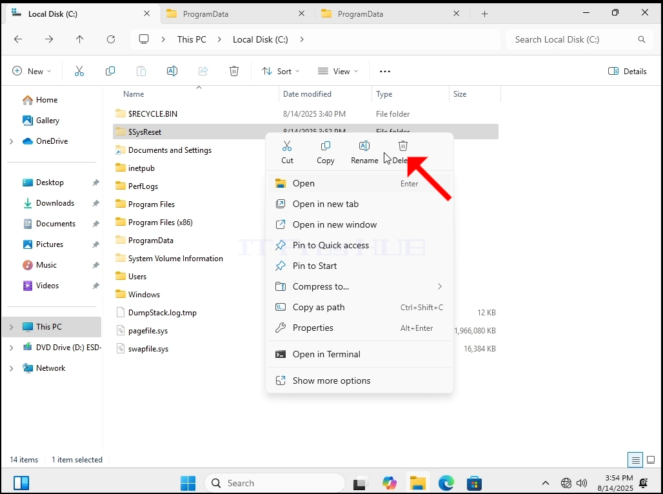Click Show more options
Viewport: 663px width, 494px height.
tap(359, 381)
